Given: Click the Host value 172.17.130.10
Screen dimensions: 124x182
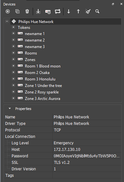Looking at the screenshot, I should point(87,149).
